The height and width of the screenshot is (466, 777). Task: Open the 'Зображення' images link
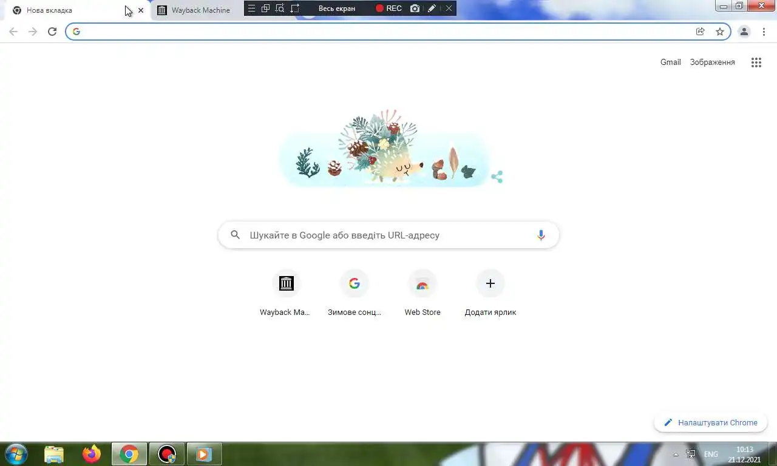pyautogui.click(x=713, y=62)
